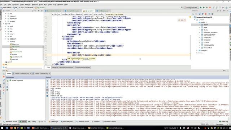The width and height of the screenshot is (231, 130).
Task: Open the TODO tool window button
Action: tap(43, 122)
